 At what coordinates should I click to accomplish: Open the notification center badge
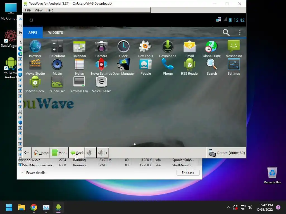coord(278,207)
